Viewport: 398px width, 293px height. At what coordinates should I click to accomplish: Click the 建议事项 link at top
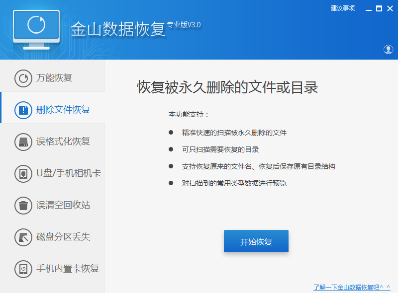(x=342, y=7)
